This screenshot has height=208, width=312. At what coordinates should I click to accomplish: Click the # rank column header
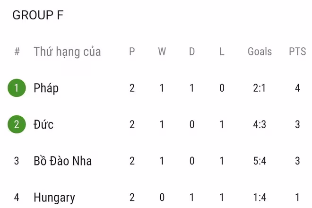(17, 52)
